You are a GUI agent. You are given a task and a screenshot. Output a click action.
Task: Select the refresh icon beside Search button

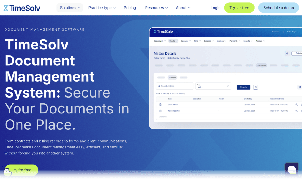(x=255, y=87)
